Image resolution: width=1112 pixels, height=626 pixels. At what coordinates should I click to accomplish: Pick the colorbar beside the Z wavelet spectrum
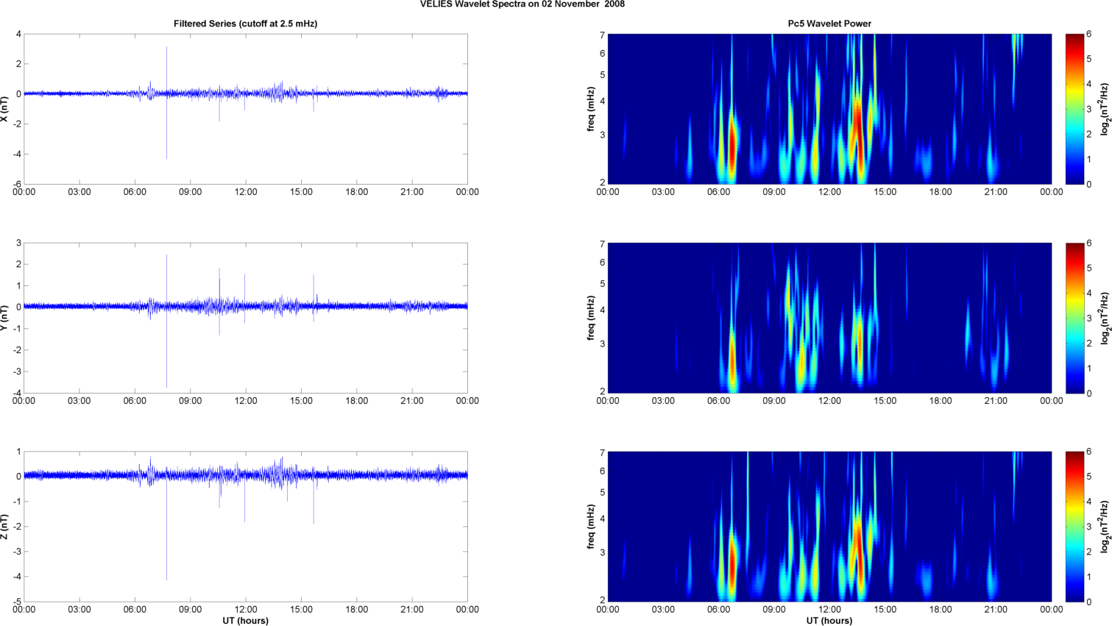click(1074, 527)
